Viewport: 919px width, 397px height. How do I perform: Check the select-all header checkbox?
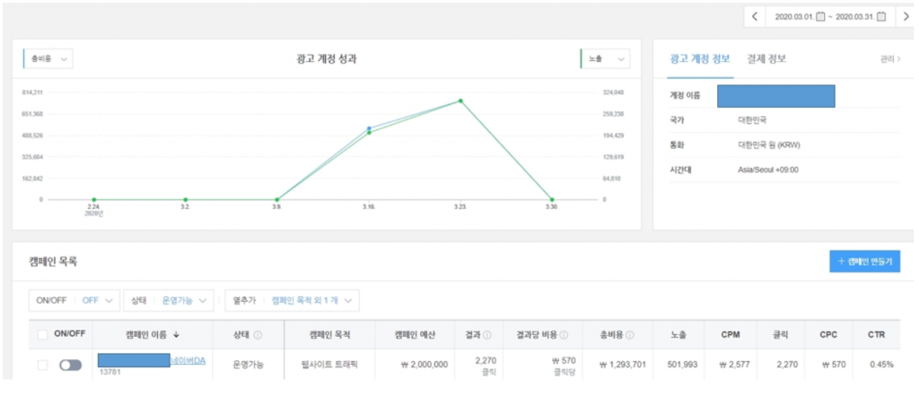click(x=42, y=335)
